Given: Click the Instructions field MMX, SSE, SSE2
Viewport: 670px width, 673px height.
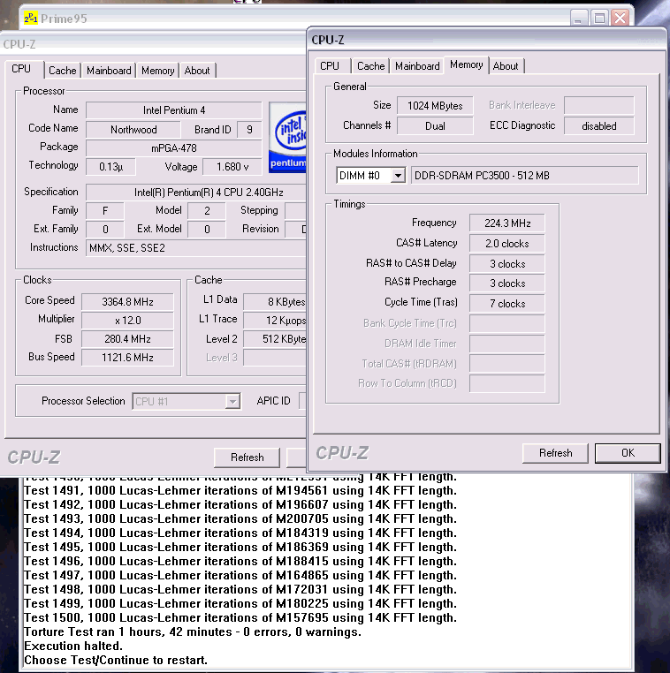Looking at the screenshot, I should tap(197, 247).
